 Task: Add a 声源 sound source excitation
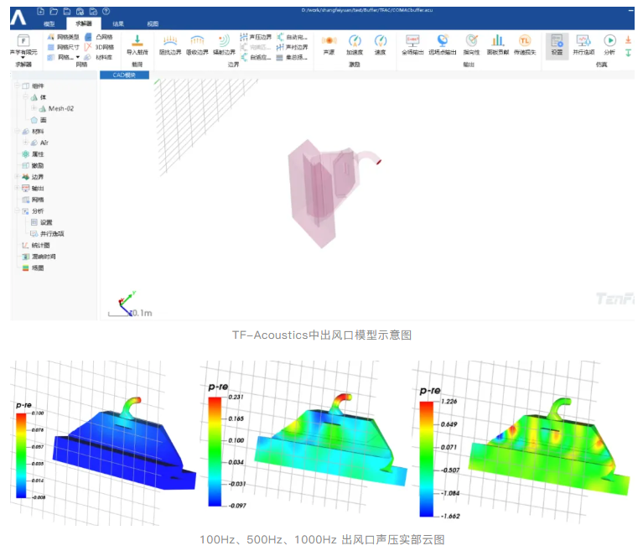(x=329, y=41)
